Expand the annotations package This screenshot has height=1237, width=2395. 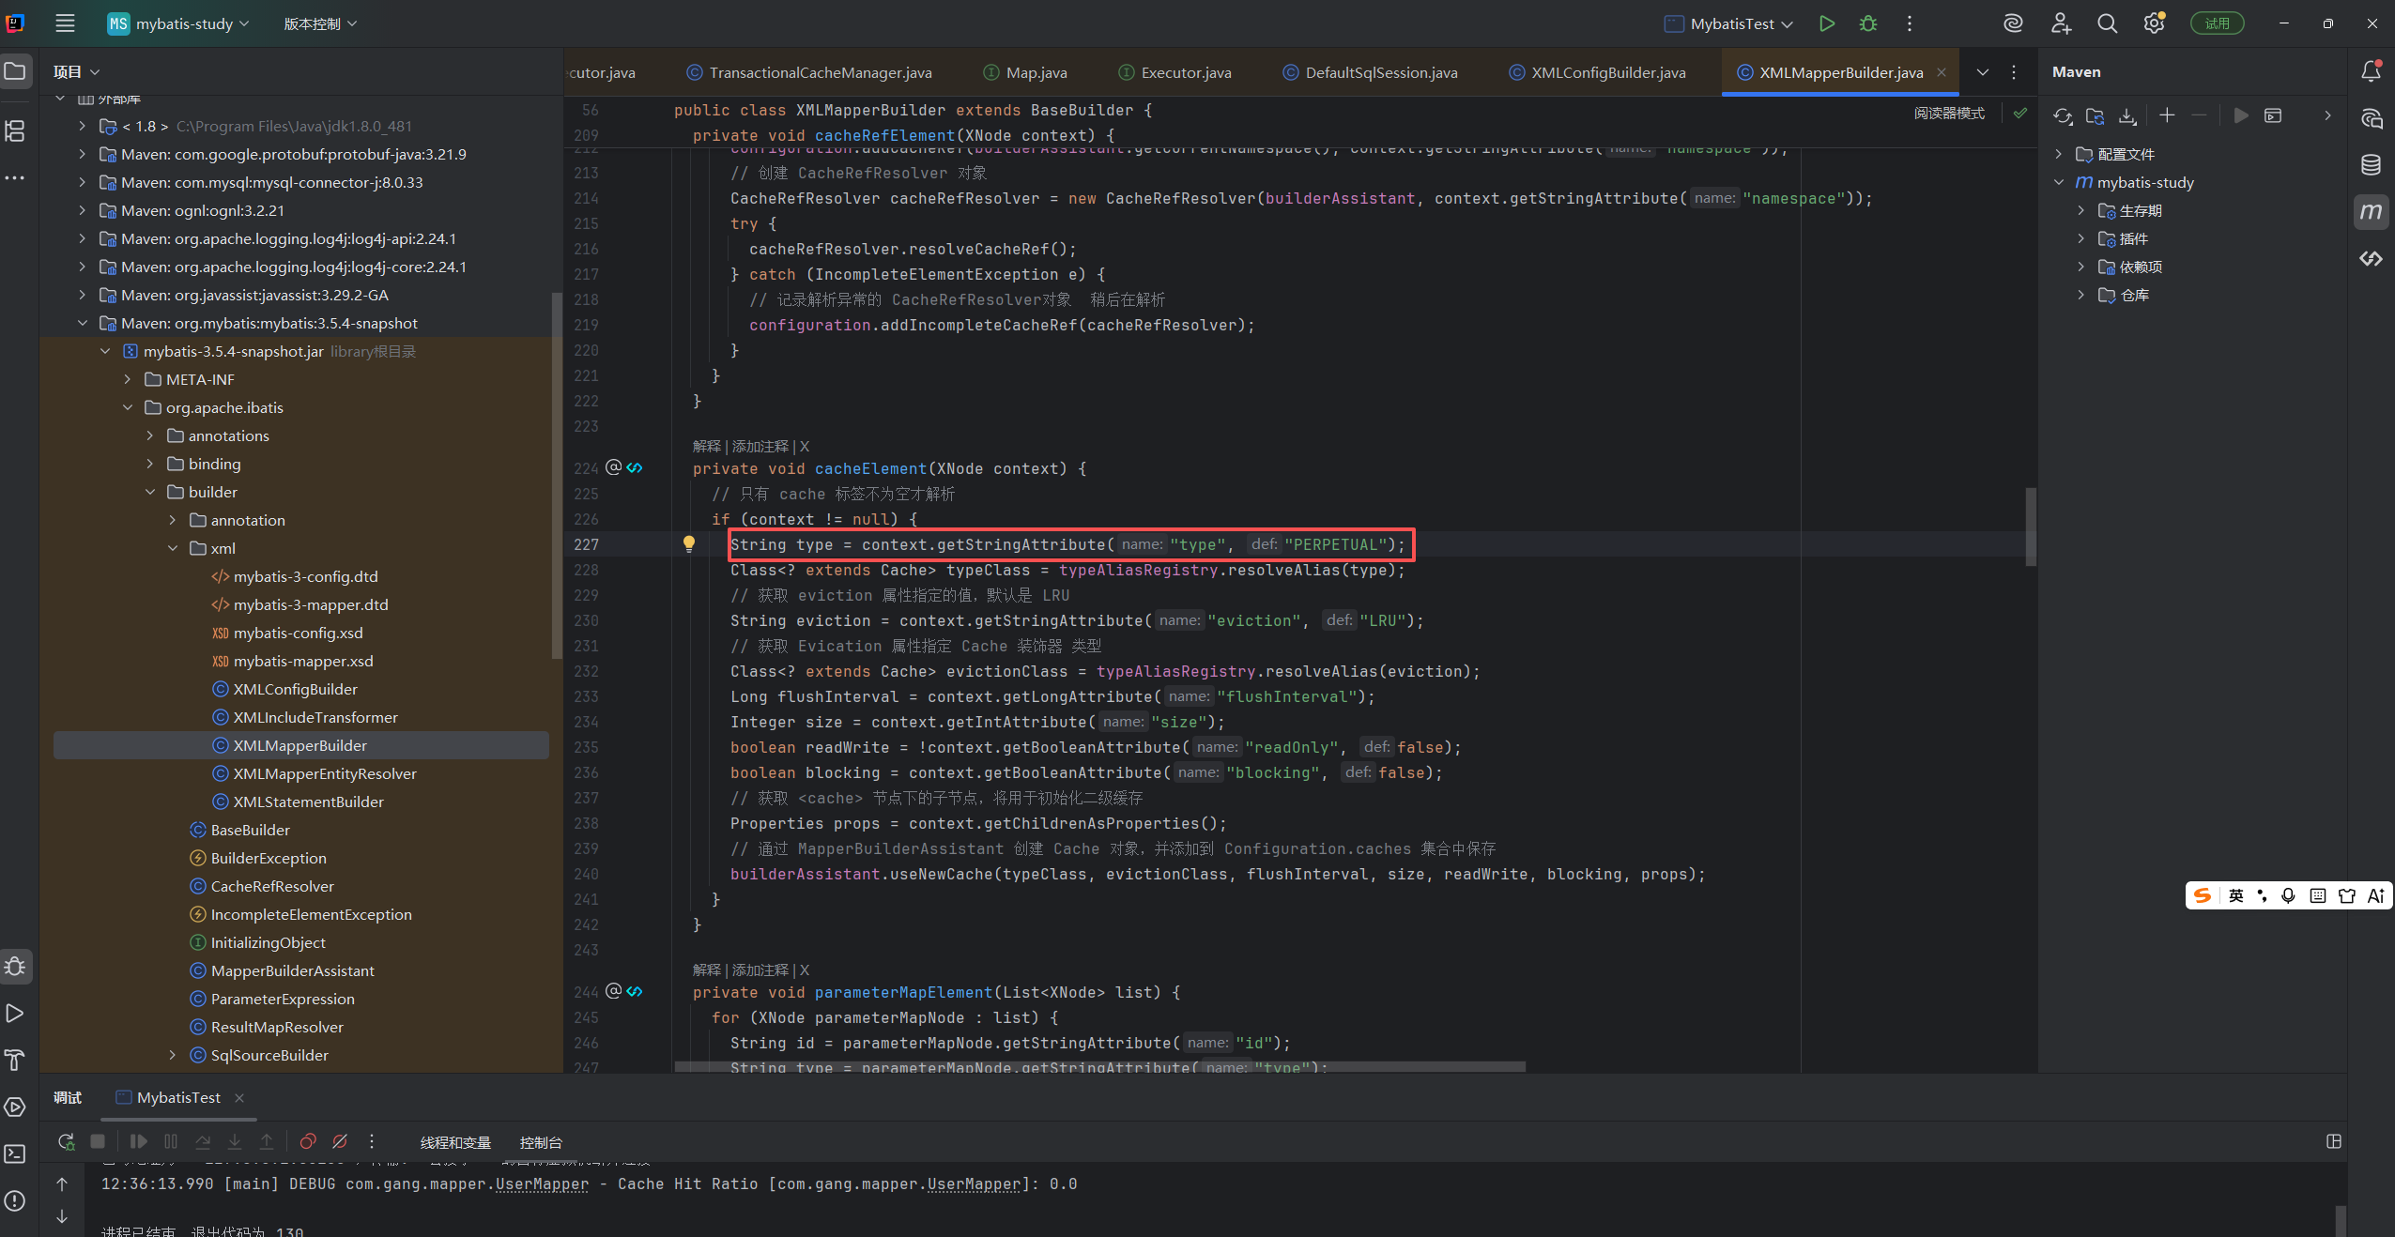(150, 435)
